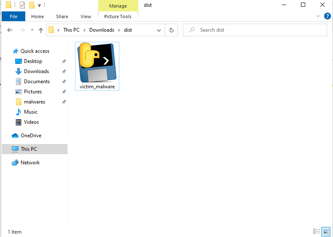Expand the address bar history dropdown

159,30
